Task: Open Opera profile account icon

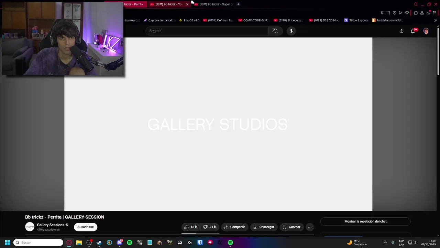Action: pyautogui.click(x=422, y=13)
